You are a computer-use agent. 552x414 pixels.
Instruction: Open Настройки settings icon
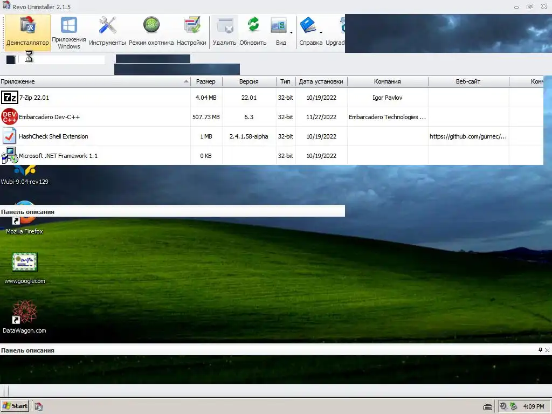(x=192, y=25)
